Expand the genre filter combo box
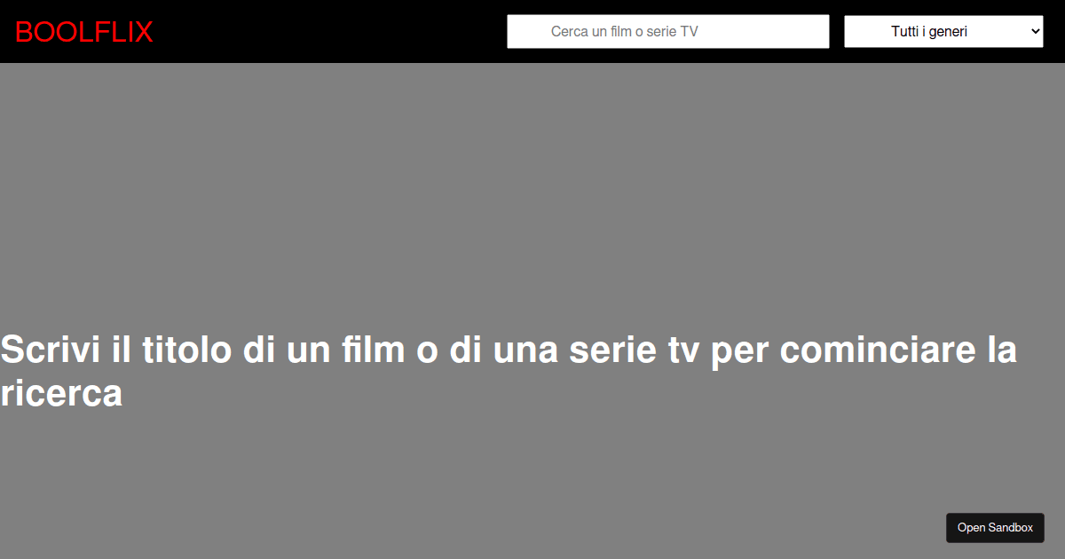 pos(943,31)
